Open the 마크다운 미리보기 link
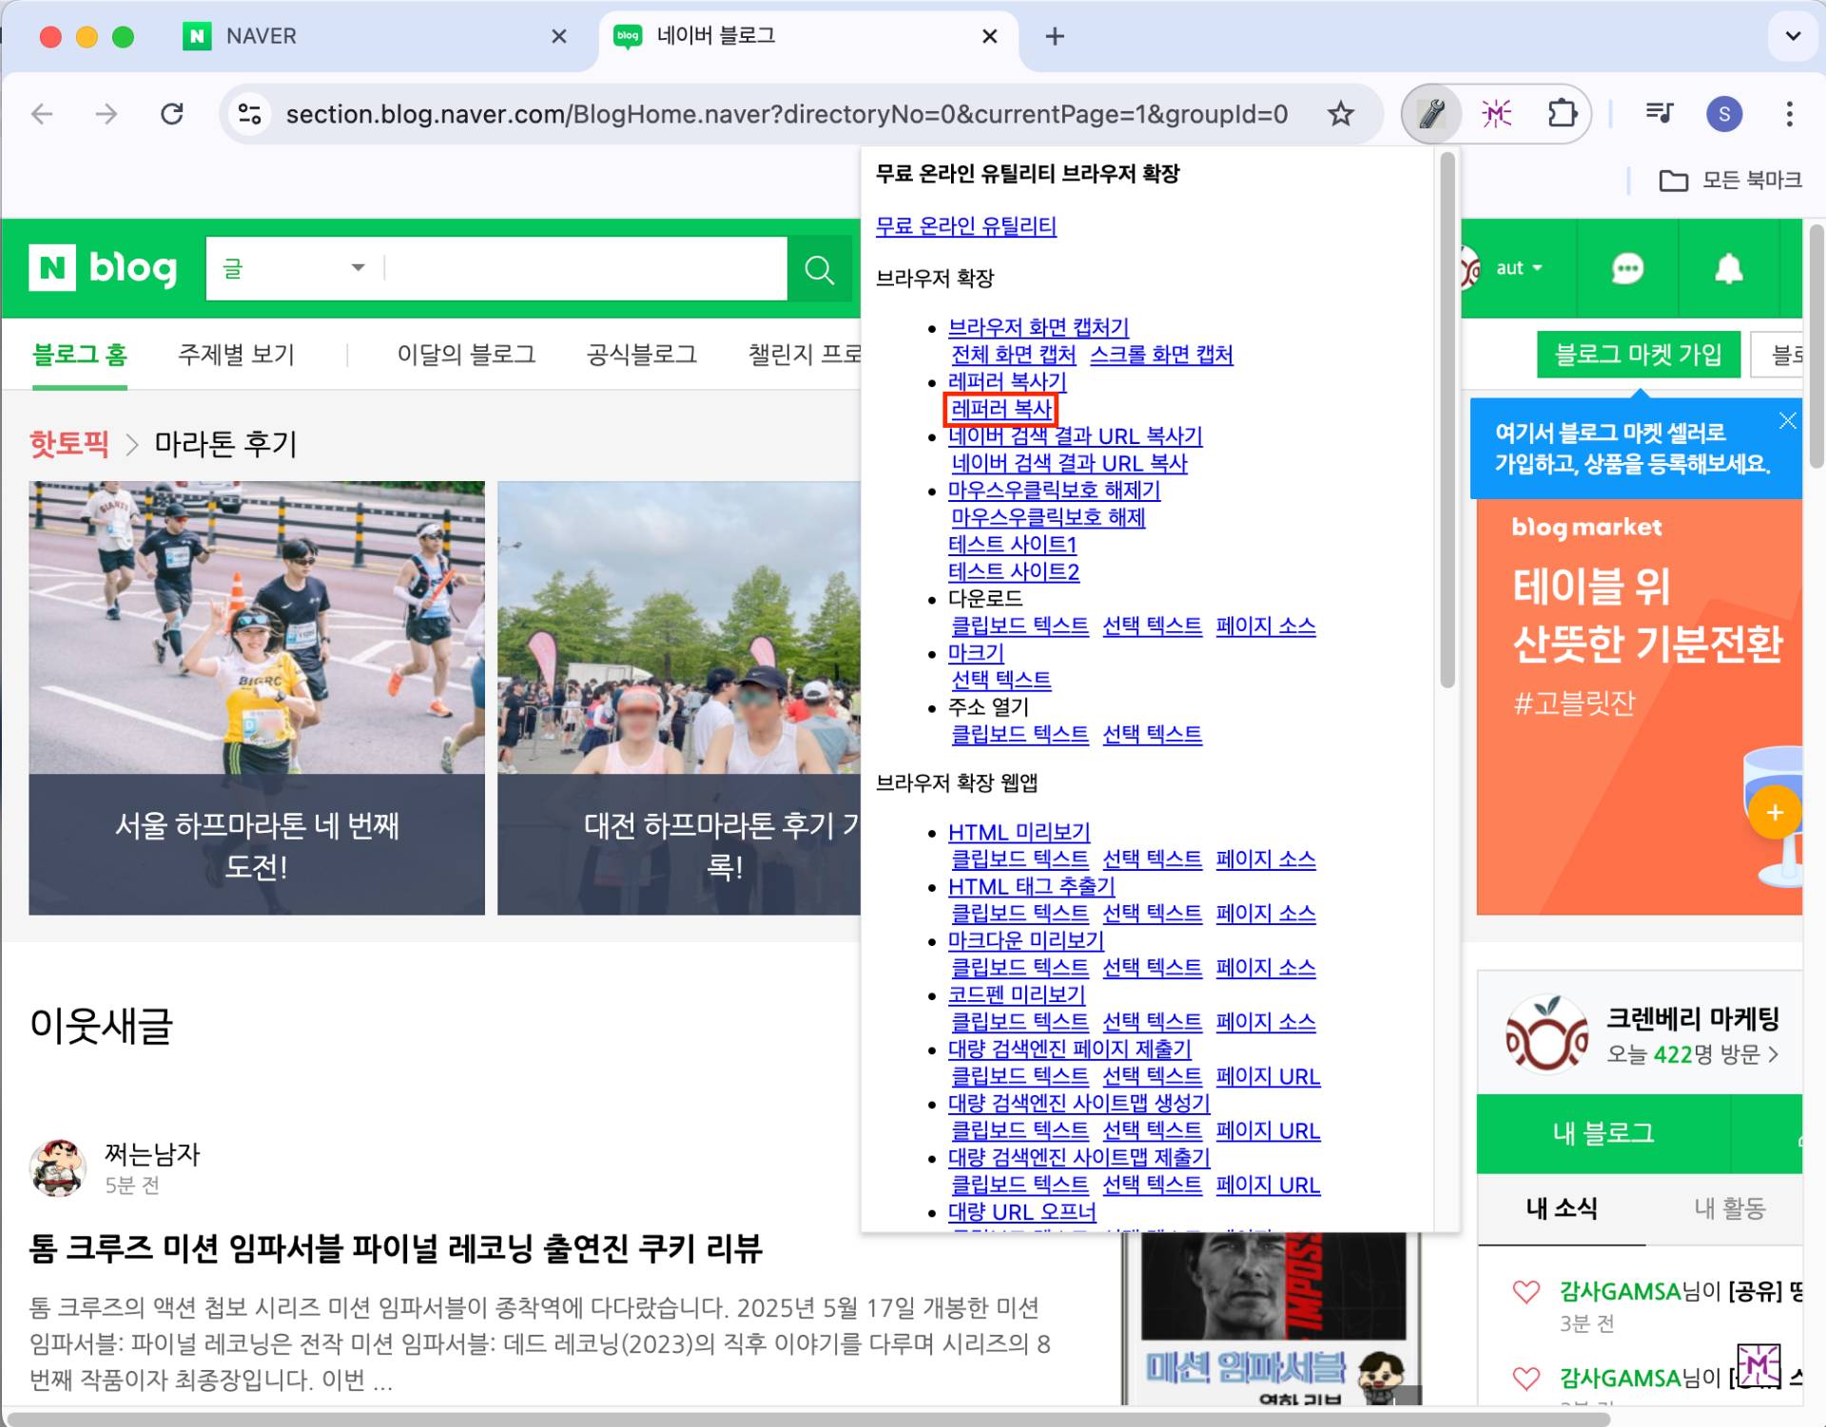 (1025, 940)
